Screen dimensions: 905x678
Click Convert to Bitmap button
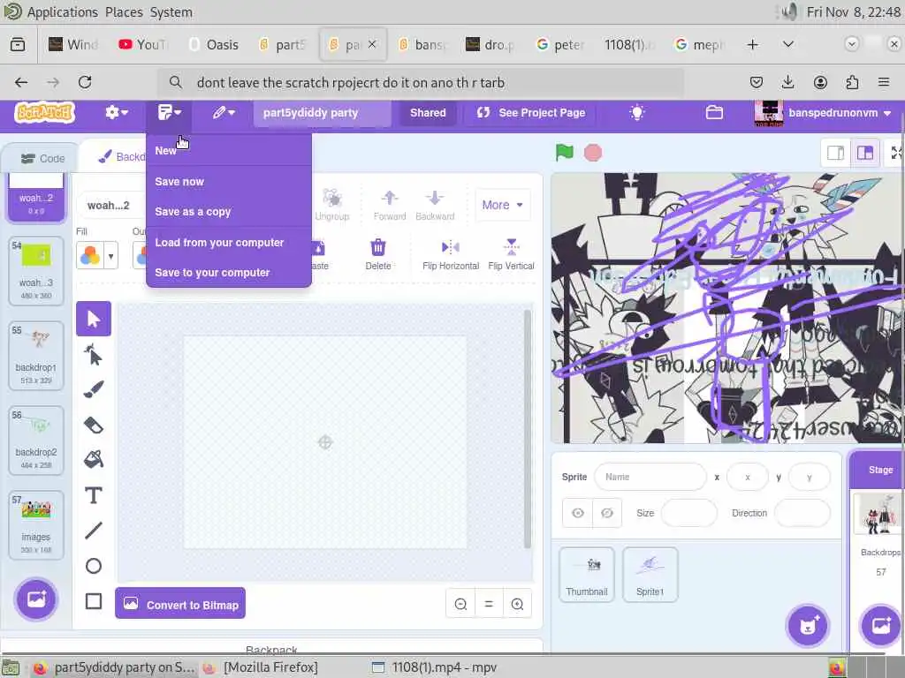[x=180, y=604]
